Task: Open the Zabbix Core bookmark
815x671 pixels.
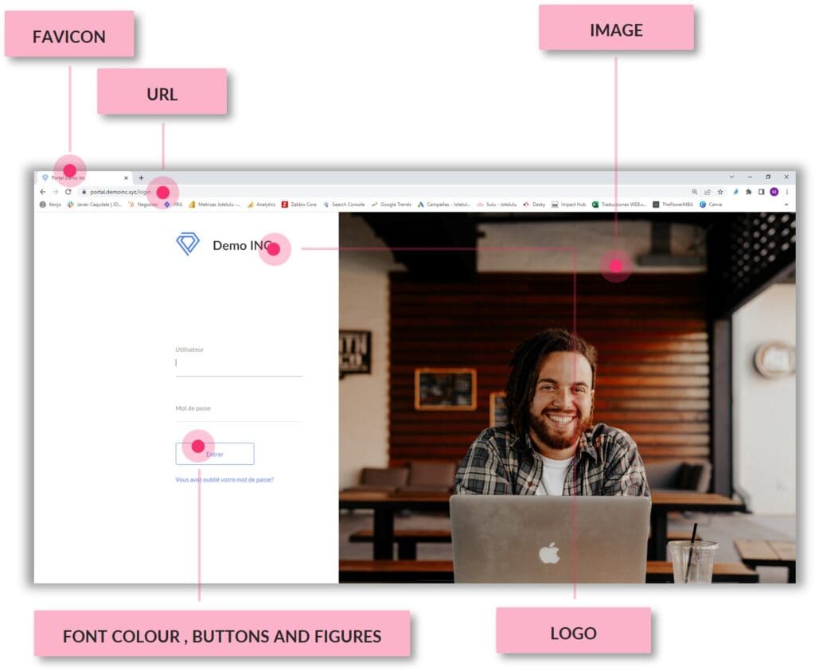Action: (299, 205)
